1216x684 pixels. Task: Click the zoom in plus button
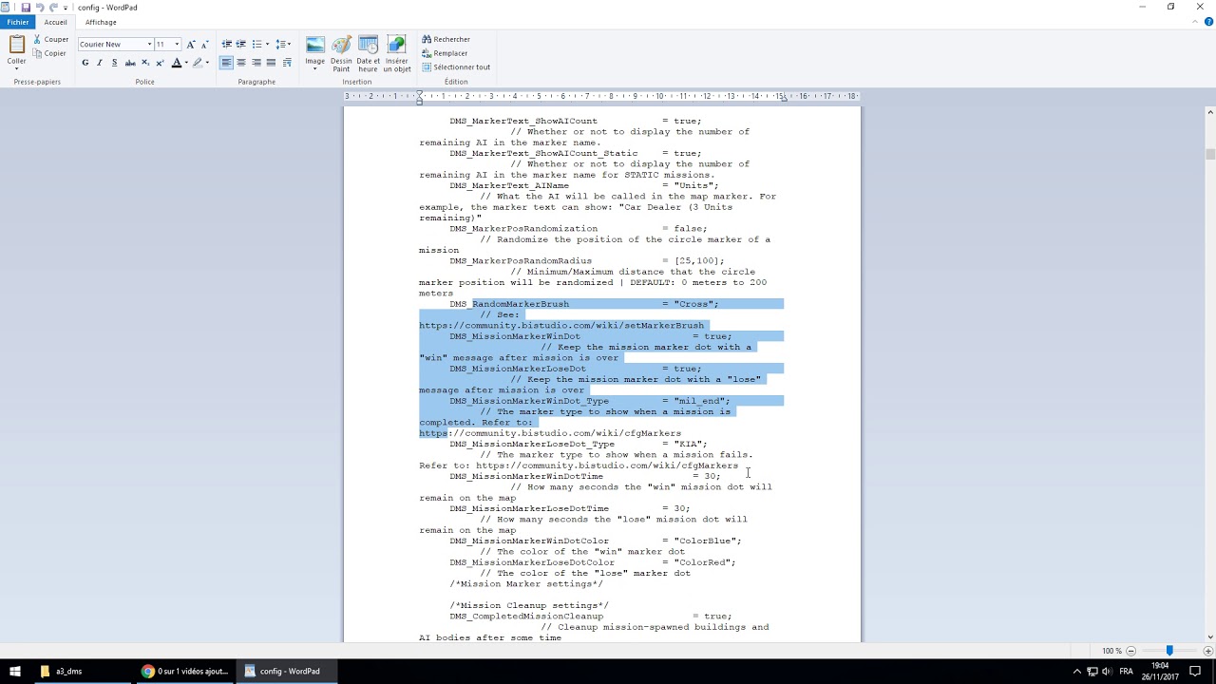click(x=1208, y=651)
